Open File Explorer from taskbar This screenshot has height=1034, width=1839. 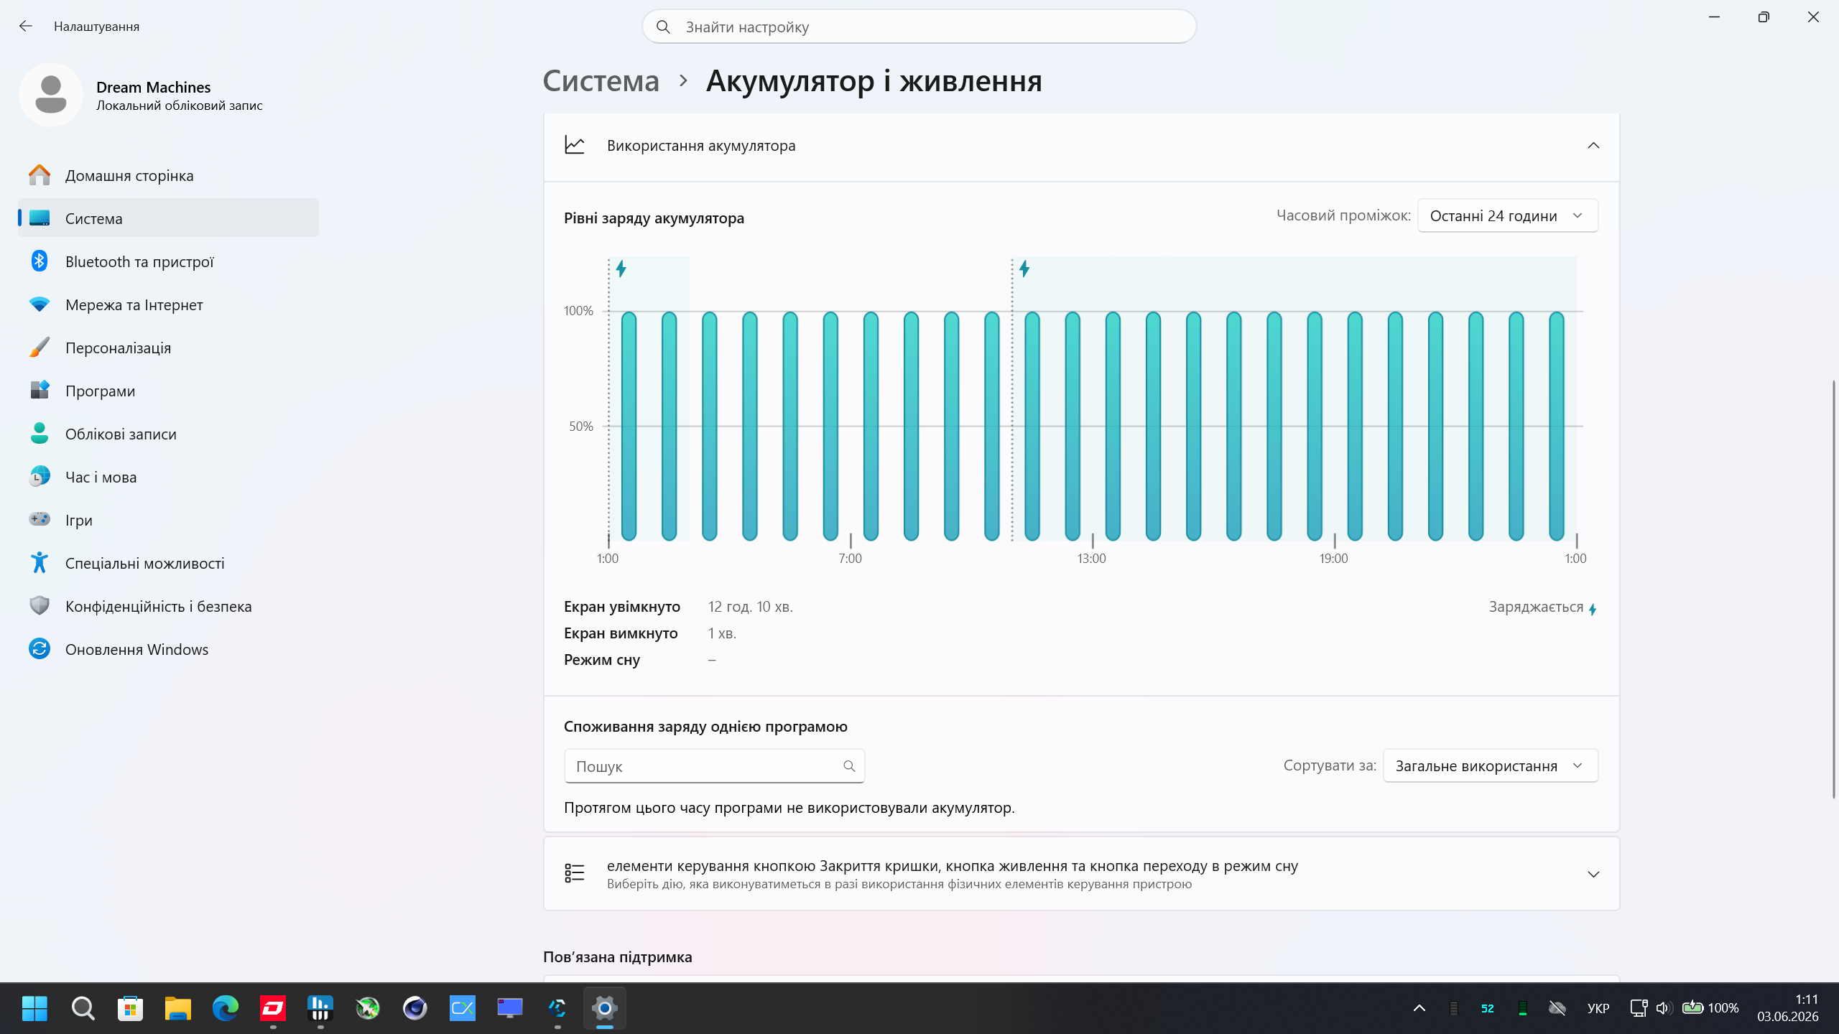coord(177,1008)
